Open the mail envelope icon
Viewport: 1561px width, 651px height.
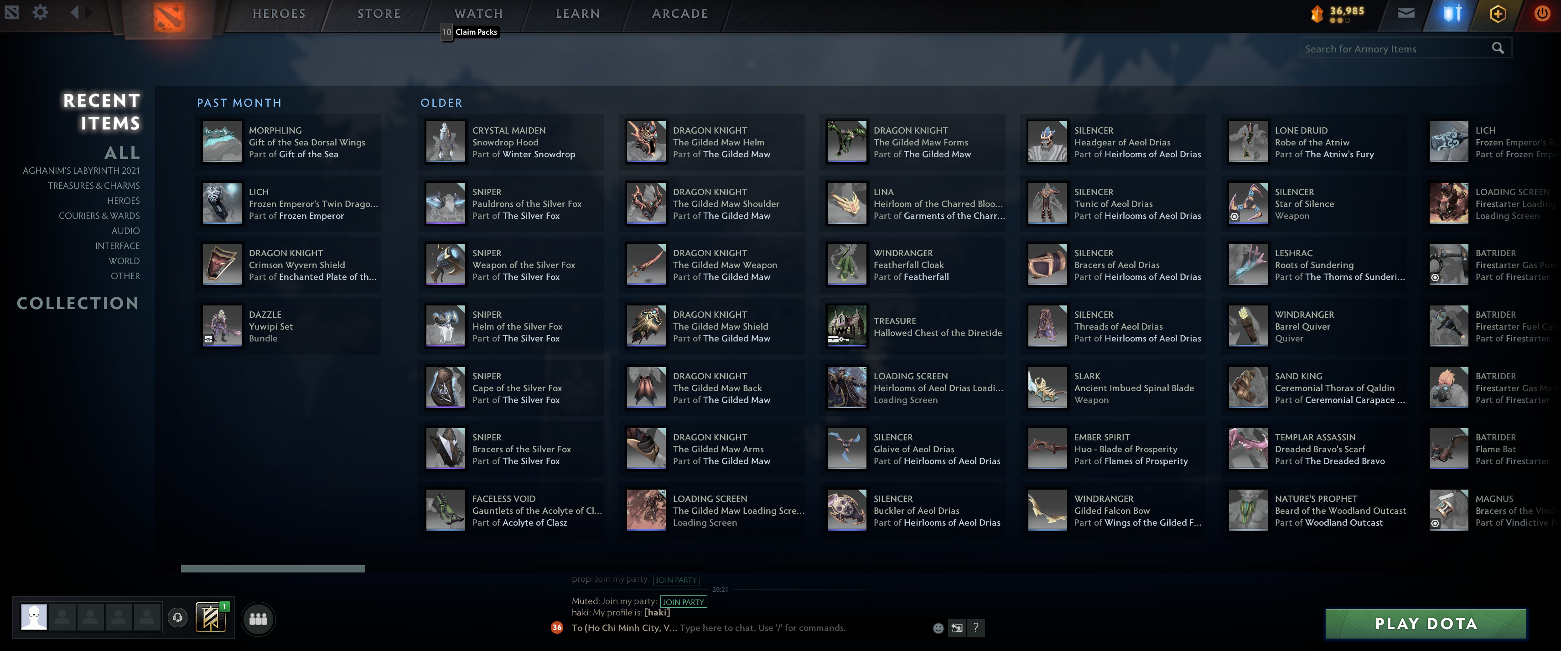[1406, 13]
